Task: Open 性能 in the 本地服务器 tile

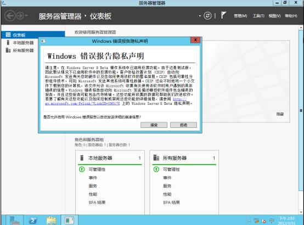Action: pos(93,194)
